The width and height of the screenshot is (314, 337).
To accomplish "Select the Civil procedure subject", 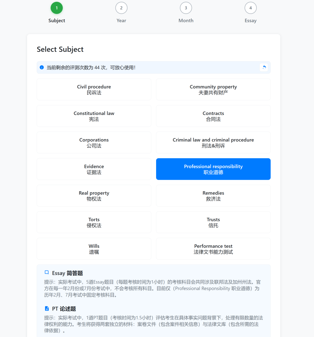I will (94, 89).
